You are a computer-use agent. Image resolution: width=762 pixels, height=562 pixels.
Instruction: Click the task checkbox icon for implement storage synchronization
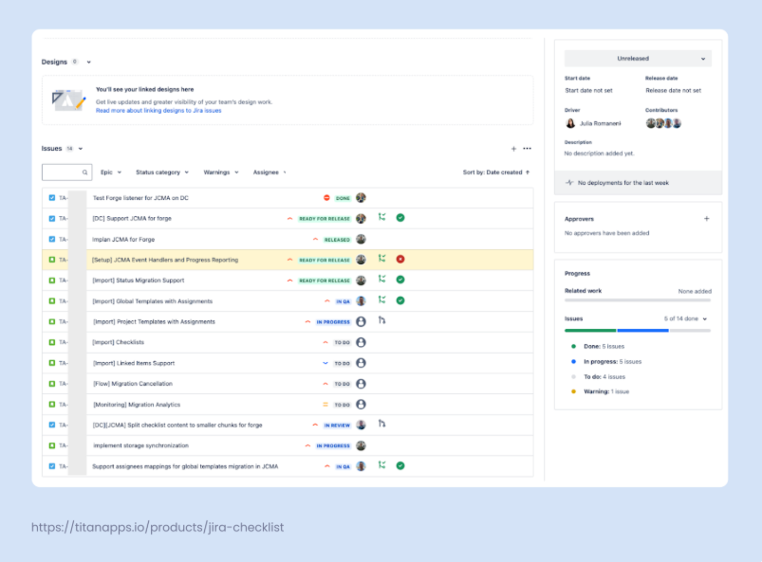(x=52, y=445)
